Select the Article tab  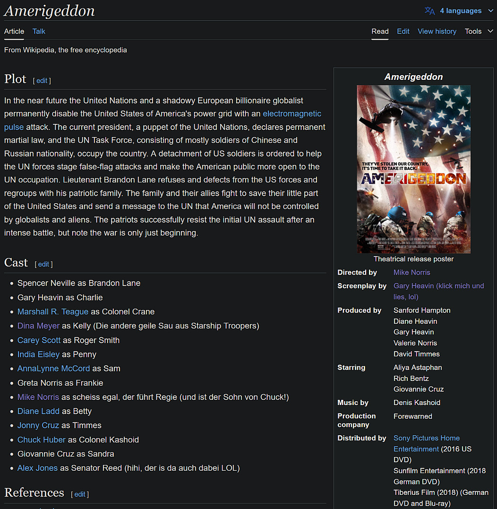[x=14, y=31]
